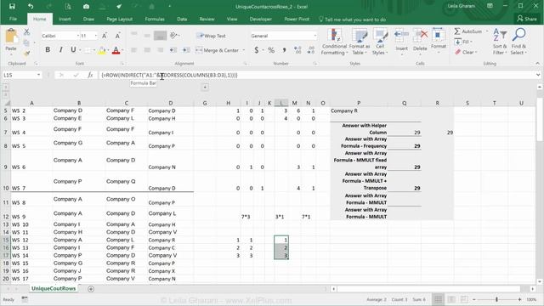Switch to the Page Layout tab

pos(120,19)
